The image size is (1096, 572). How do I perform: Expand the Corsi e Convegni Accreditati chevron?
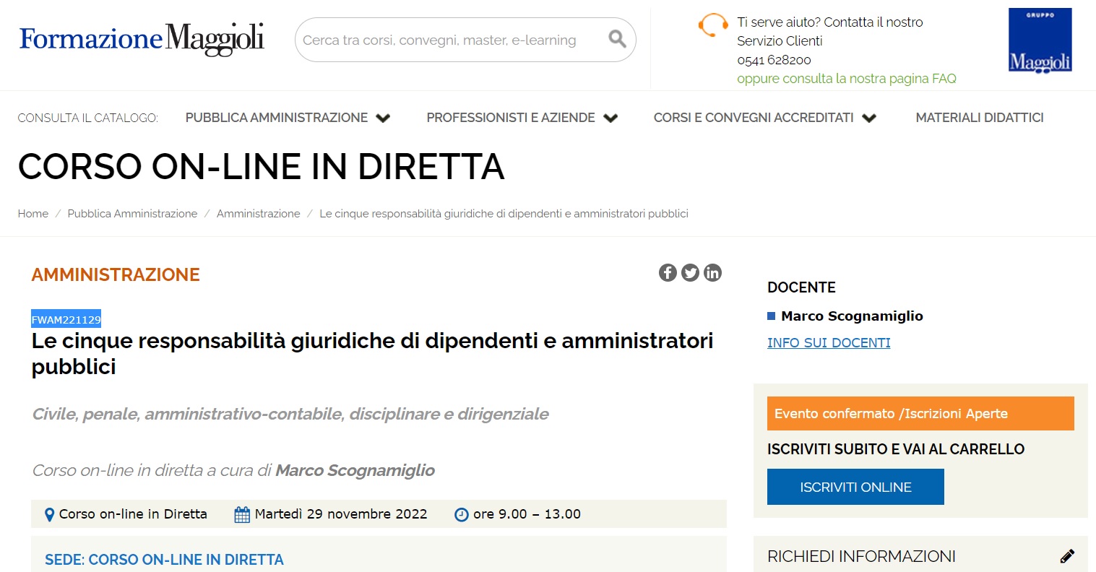coord(869,118)
